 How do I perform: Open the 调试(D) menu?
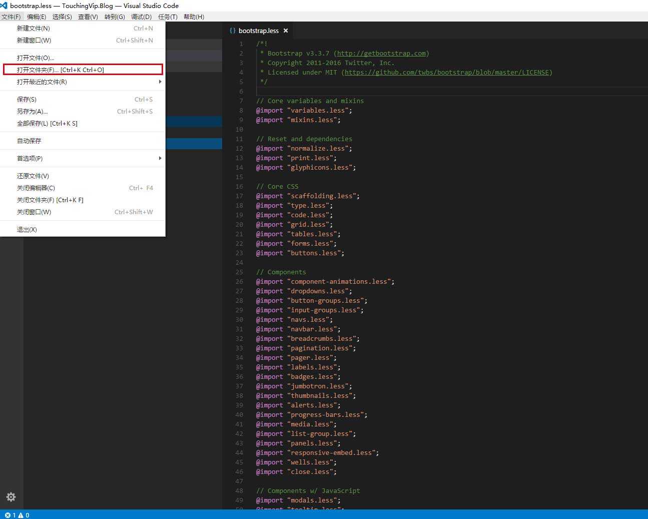[141, 17]
